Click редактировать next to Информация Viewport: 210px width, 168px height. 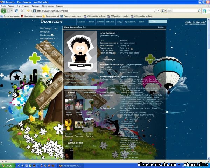pos(155,59)
